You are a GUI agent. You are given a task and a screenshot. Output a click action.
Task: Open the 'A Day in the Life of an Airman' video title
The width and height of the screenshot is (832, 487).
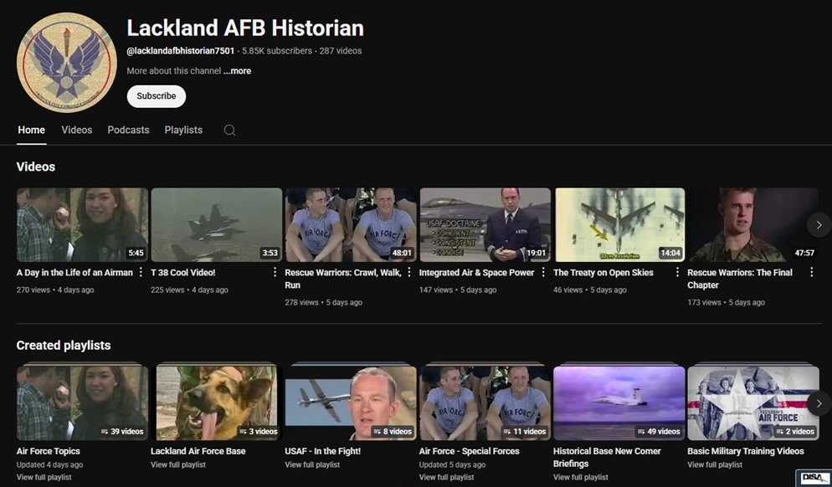(x=74, y=273)
